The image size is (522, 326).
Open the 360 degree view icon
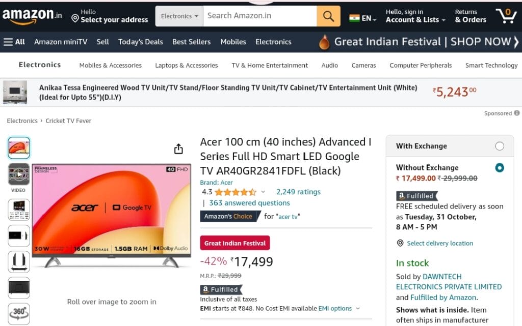[x=19, y=313]
